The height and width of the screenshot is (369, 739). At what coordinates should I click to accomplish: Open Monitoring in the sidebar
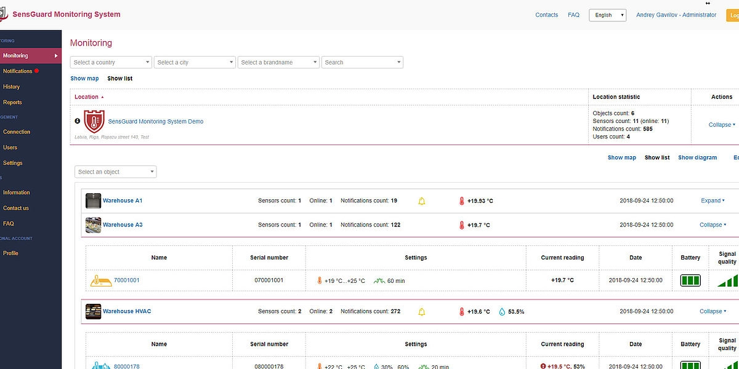point(31,56)
